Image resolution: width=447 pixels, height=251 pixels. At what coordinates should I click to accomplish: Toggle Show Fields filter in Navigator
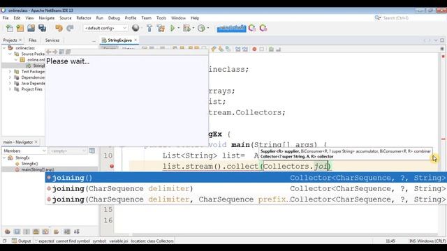[x=17, y=231]
